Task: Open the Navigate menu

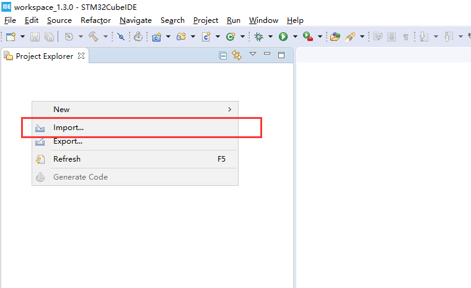Action: [x=136, y=20]
